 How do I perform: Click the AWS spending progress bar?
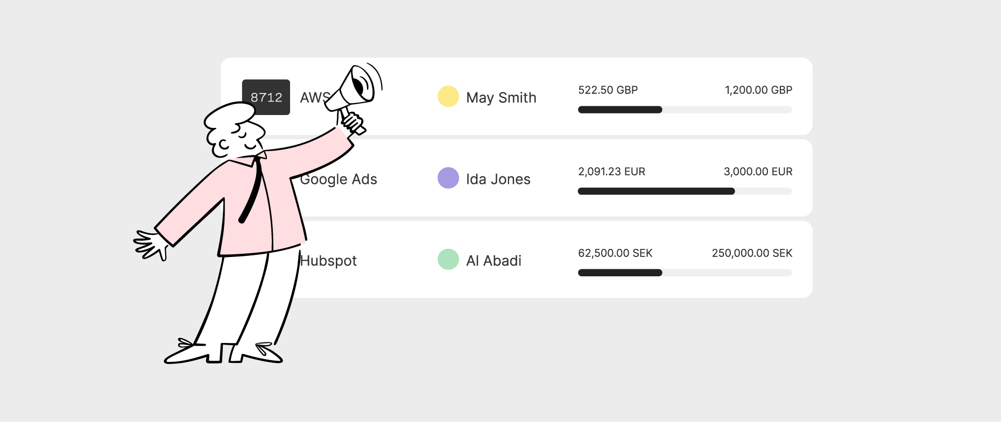click(685, 110)
